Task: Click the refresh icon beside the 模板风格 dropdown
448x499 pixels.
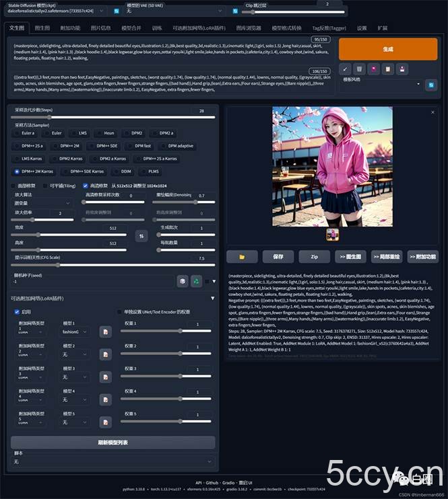Action: 431,85
